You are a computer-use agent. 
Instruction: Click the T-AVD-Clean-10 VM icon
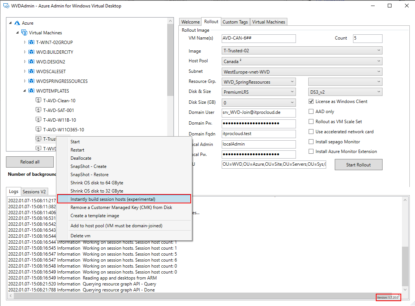[x=38, y=100]
